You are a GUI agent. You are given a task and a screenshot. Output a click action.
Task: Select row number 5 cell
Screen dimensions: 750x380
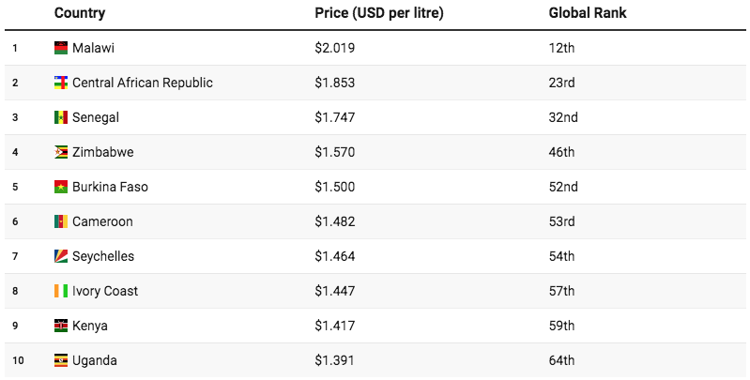click(15, 187)
